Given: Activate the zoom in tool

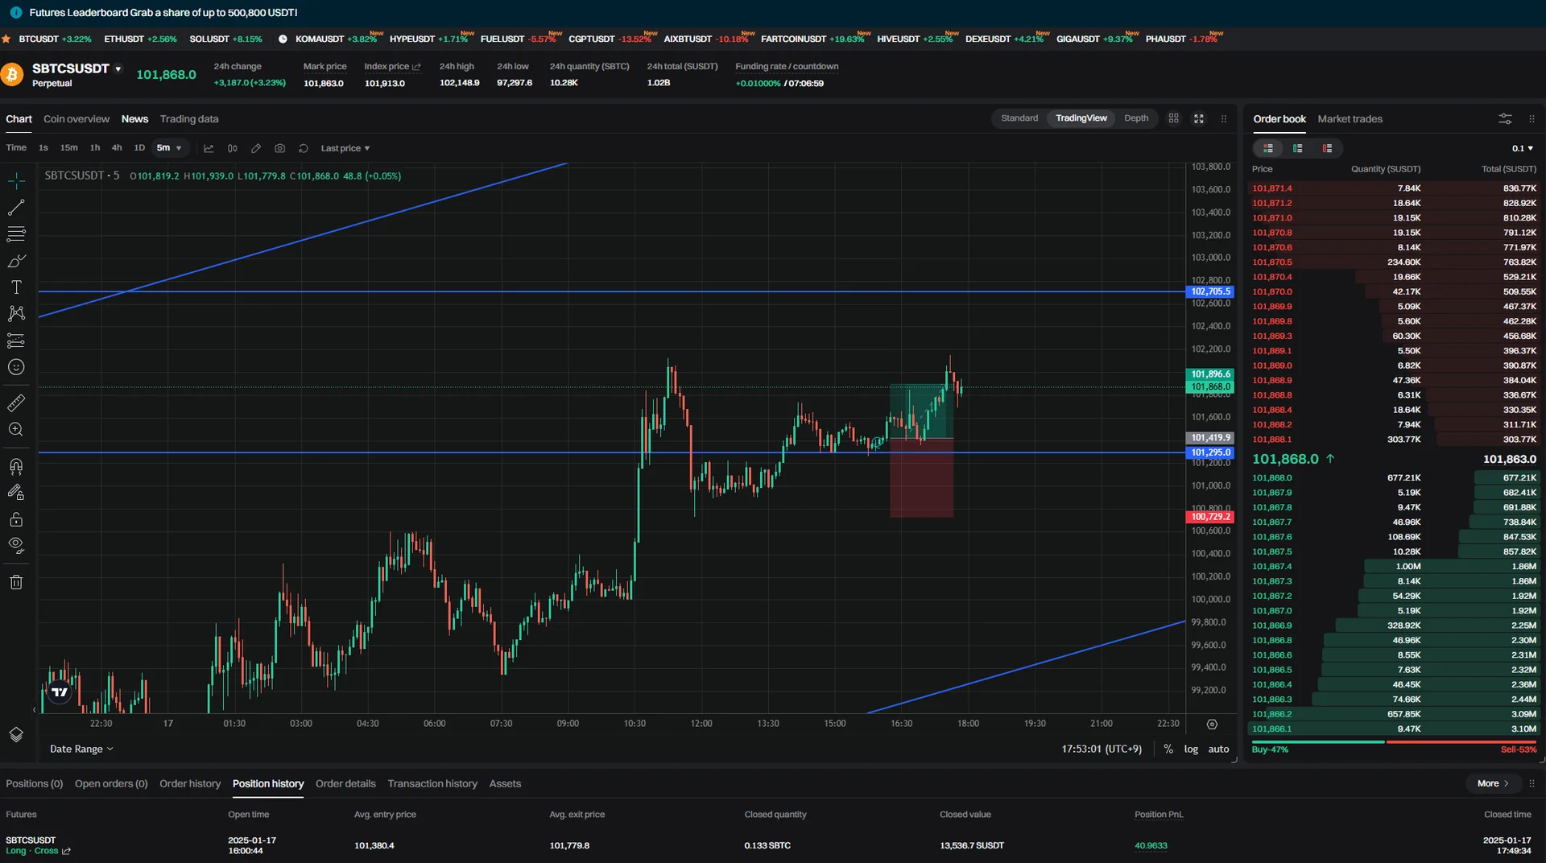Looking at the screenshot, I should [16, 429].
